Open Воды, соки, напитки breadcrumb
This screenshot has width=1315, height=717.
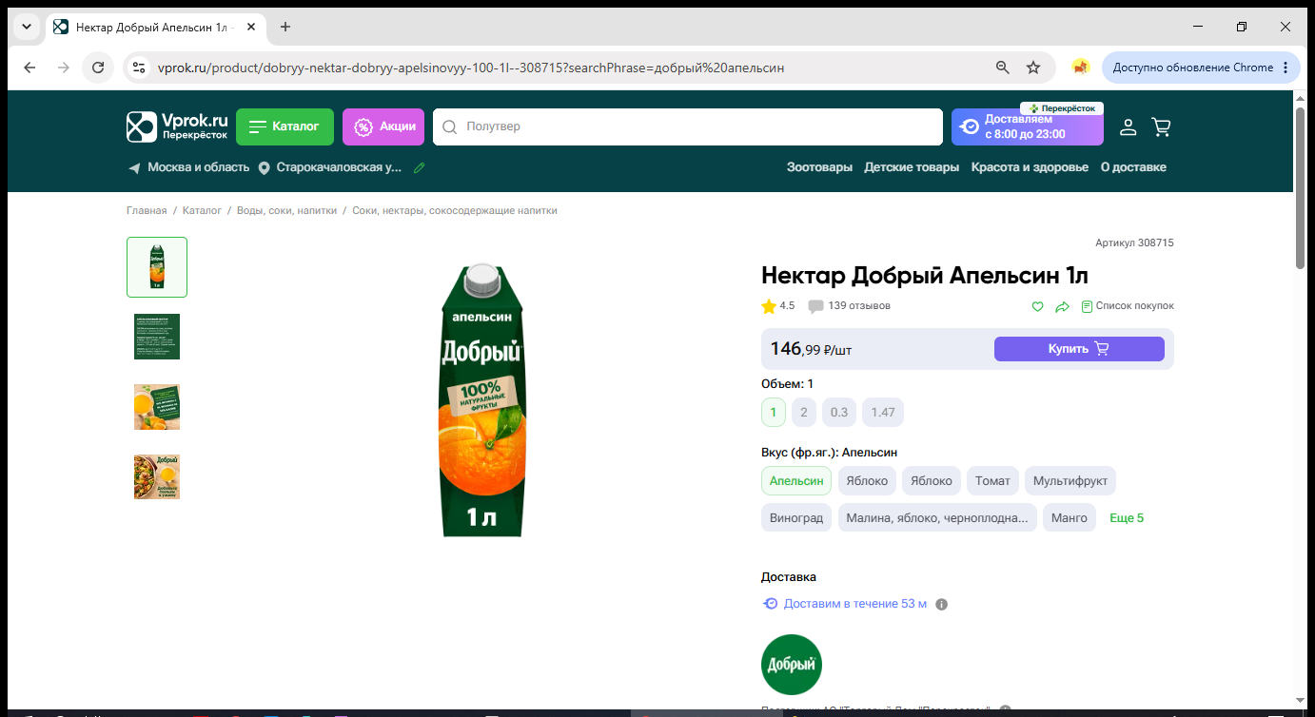point(286,210)
